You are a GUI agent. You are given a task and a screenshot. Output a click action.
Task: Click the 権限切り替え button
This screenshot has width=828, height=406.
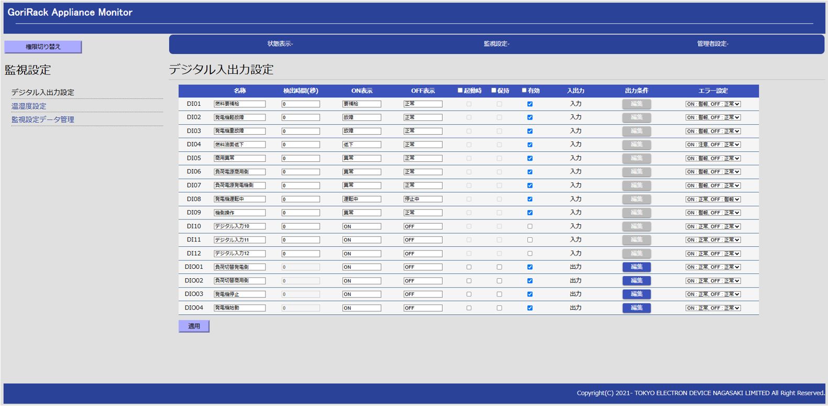click(43, 47)
